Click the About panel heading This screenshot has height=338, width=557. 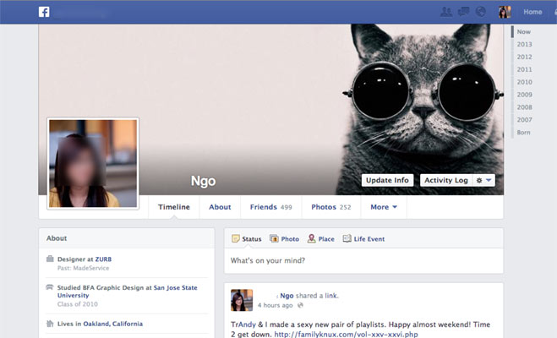click(57, 238)
